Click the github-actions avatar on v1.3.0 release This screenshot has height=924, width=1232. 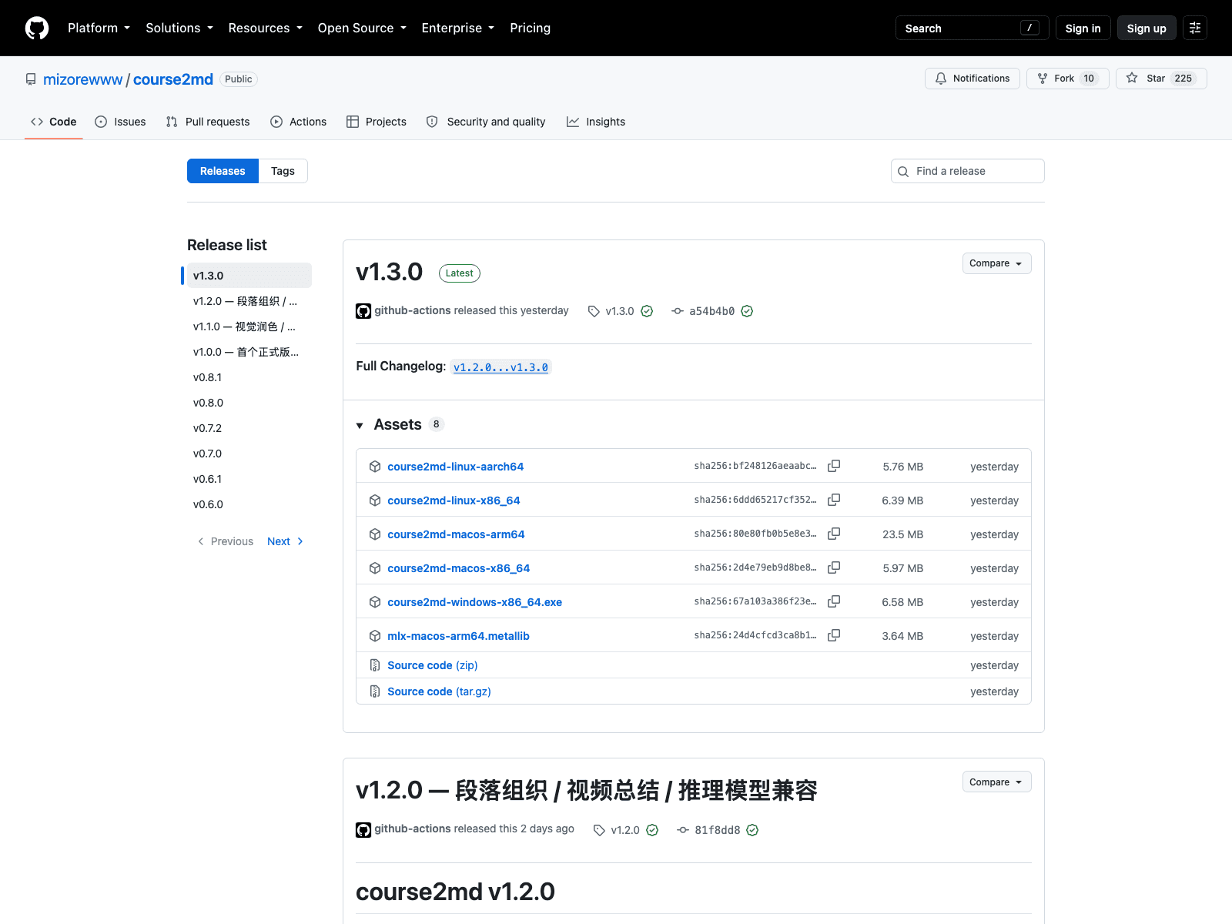(x=363, y=311)
